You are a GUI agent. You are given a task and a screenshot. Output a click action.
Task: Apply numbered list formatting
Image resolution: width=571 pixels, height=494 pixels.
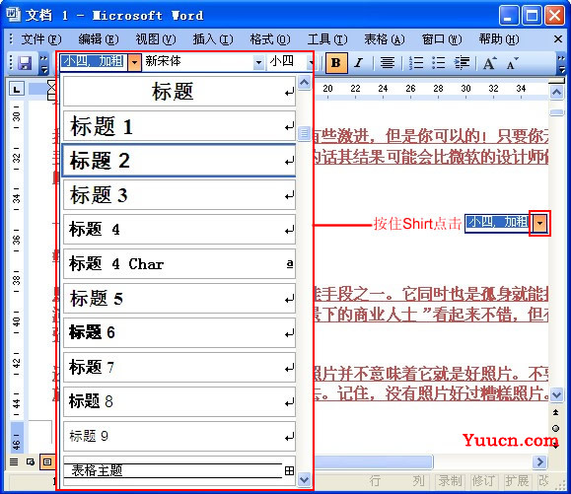416,63
